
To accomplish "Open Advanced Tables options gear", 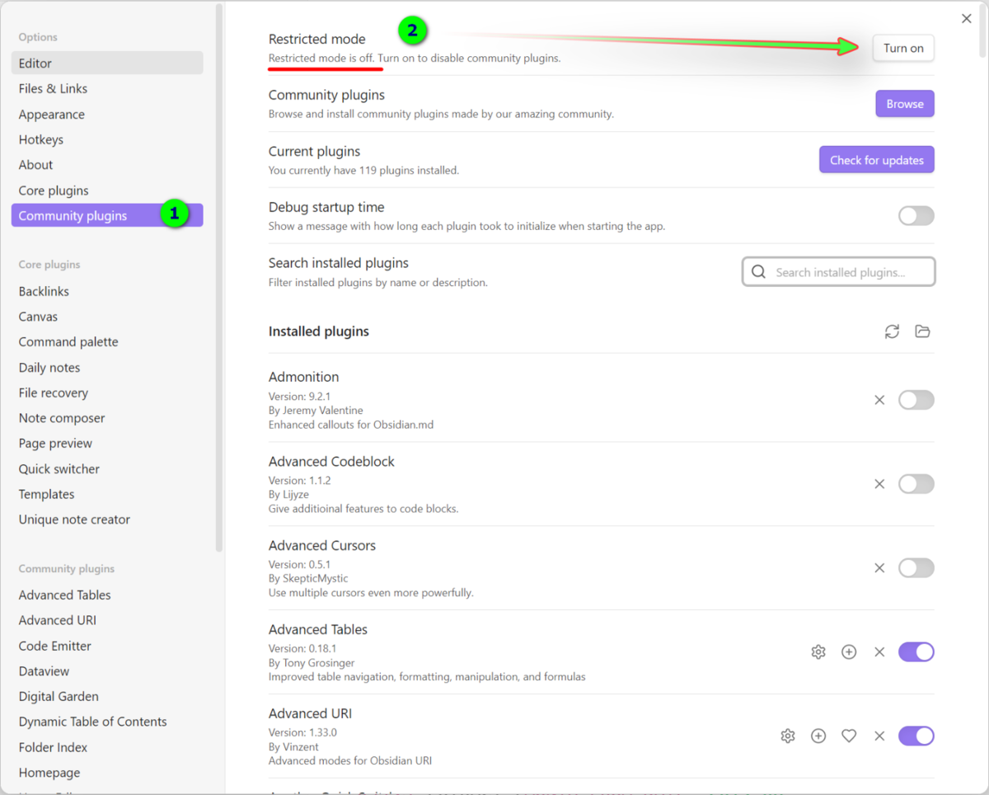I will [818, 652].
